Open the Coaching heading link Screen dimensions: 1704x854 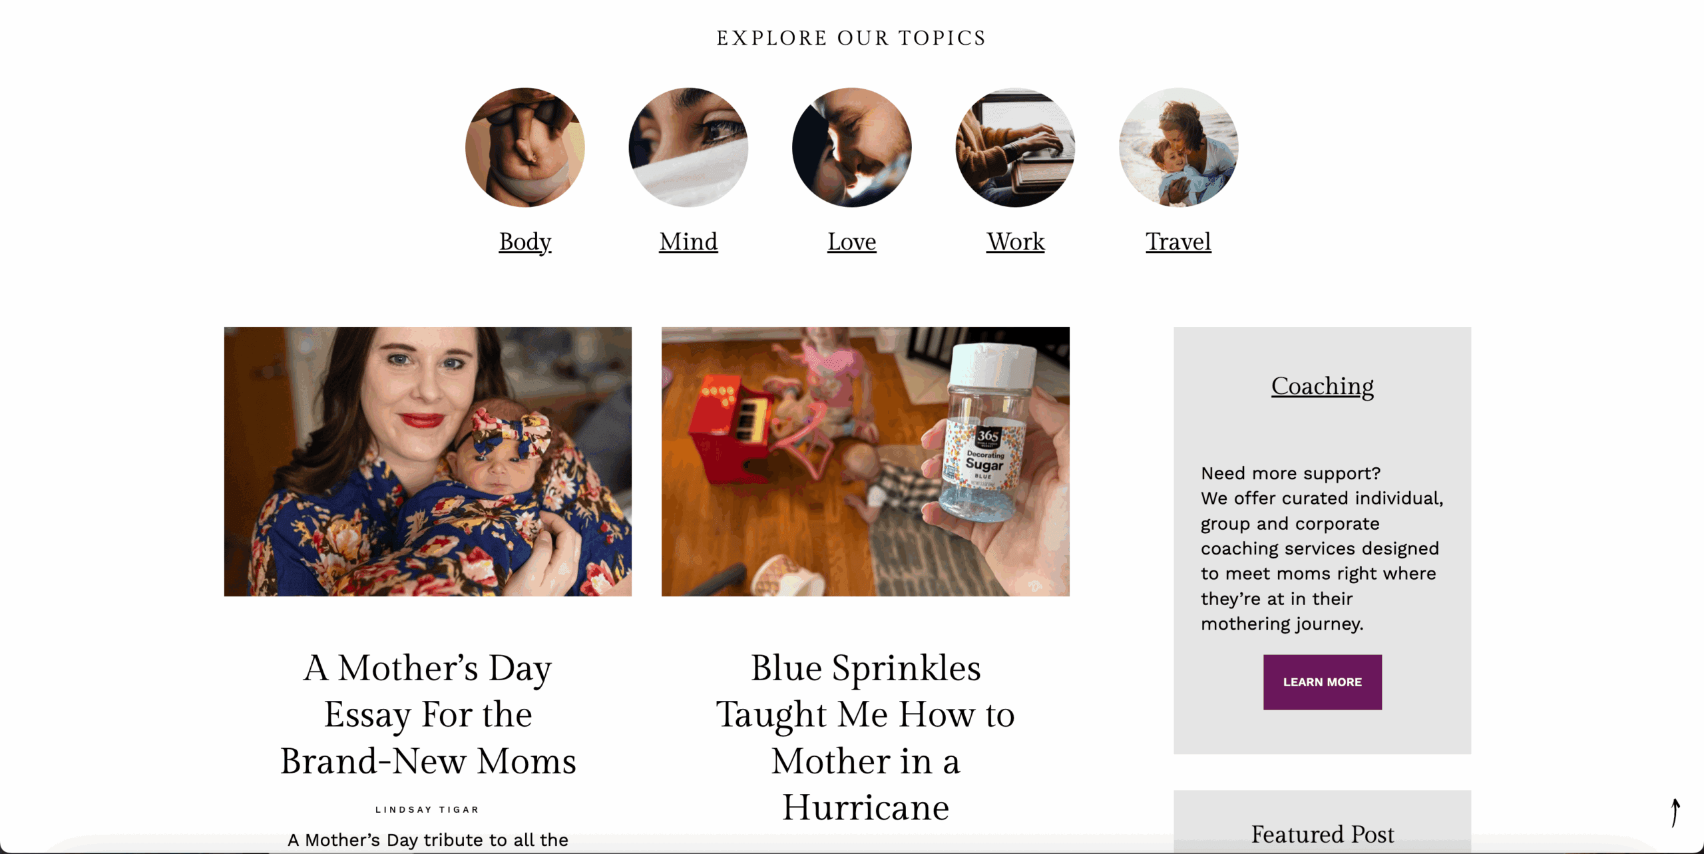pyautogui.click(x=1322, y=385)
